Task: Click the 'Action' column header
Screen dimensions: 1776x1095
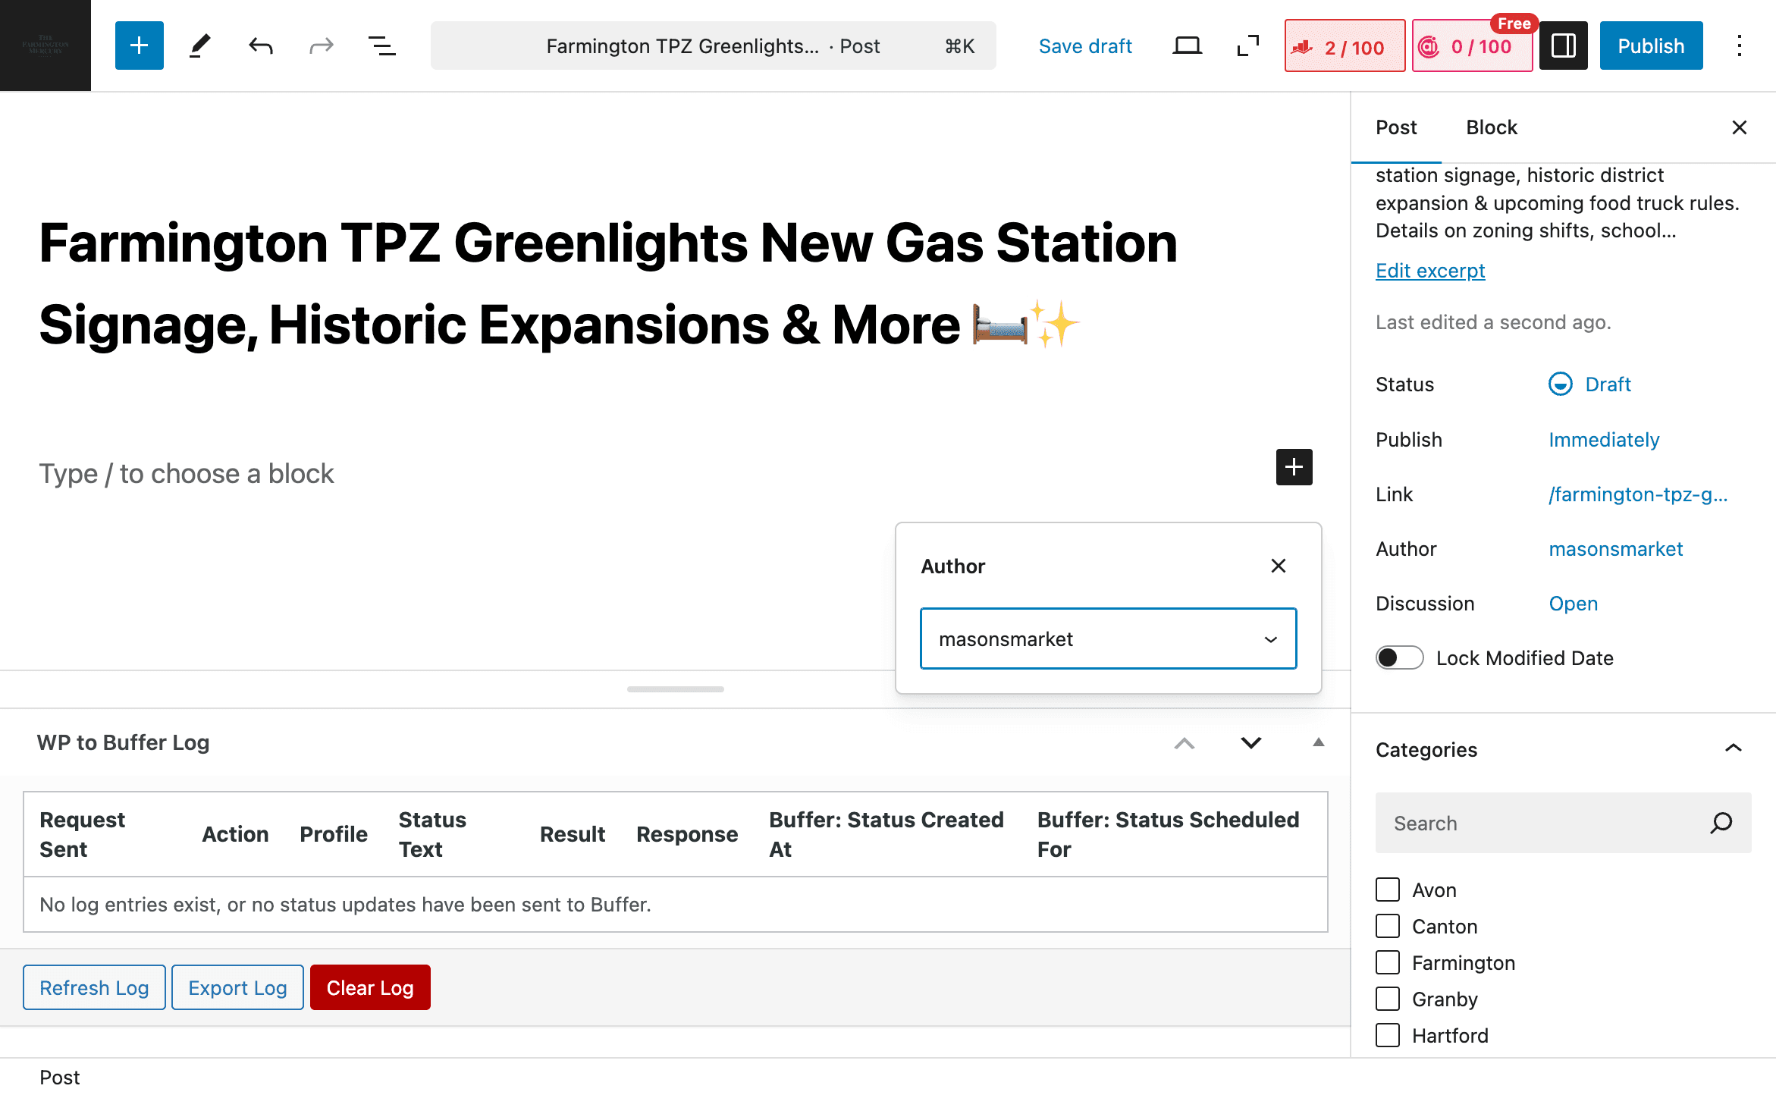Action: (235, 834)
